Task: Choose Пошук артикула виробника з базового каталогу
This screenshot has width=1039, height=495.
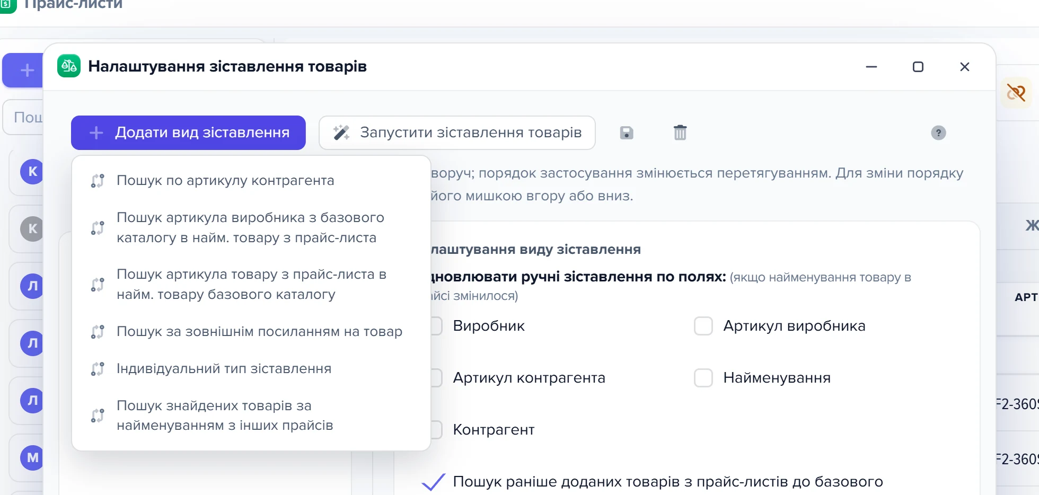Action: (251, 228)
